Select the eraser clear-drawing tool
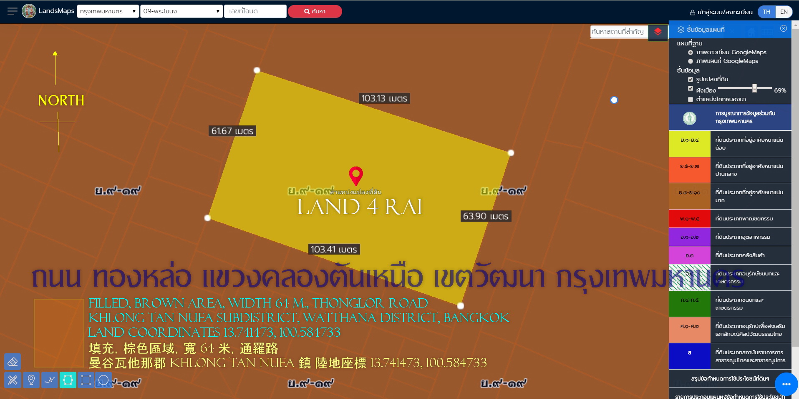Viewport: 799px width, 400px height. click(13, 362)
